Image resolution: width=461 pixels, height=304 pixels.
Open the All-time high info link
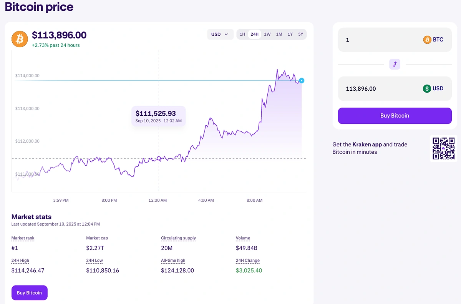pyautogui.click(x=173, y=260)
